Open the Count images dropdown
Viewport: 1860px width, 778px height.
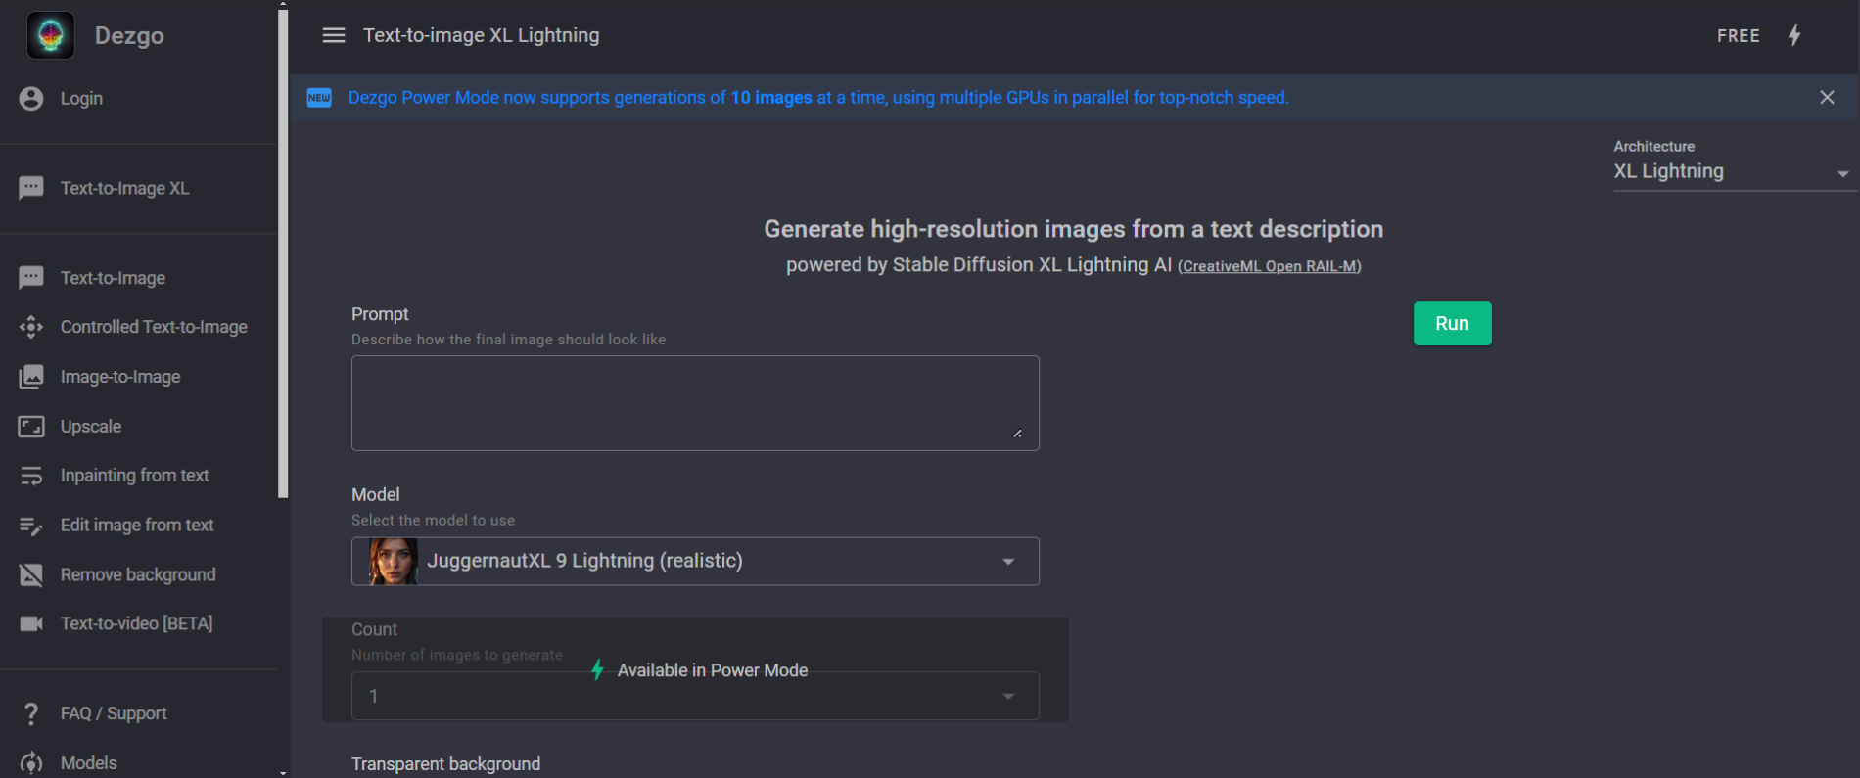tap(695, 696)
